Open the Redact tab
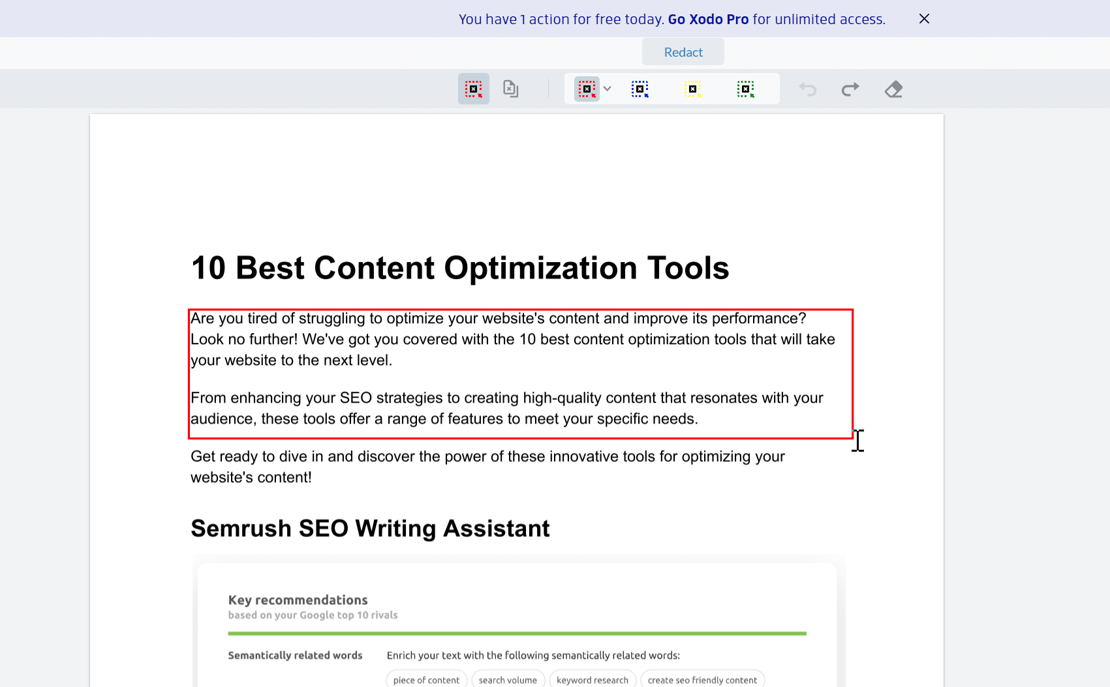Screen dimensions: 1110x687 tap(683, 52)
